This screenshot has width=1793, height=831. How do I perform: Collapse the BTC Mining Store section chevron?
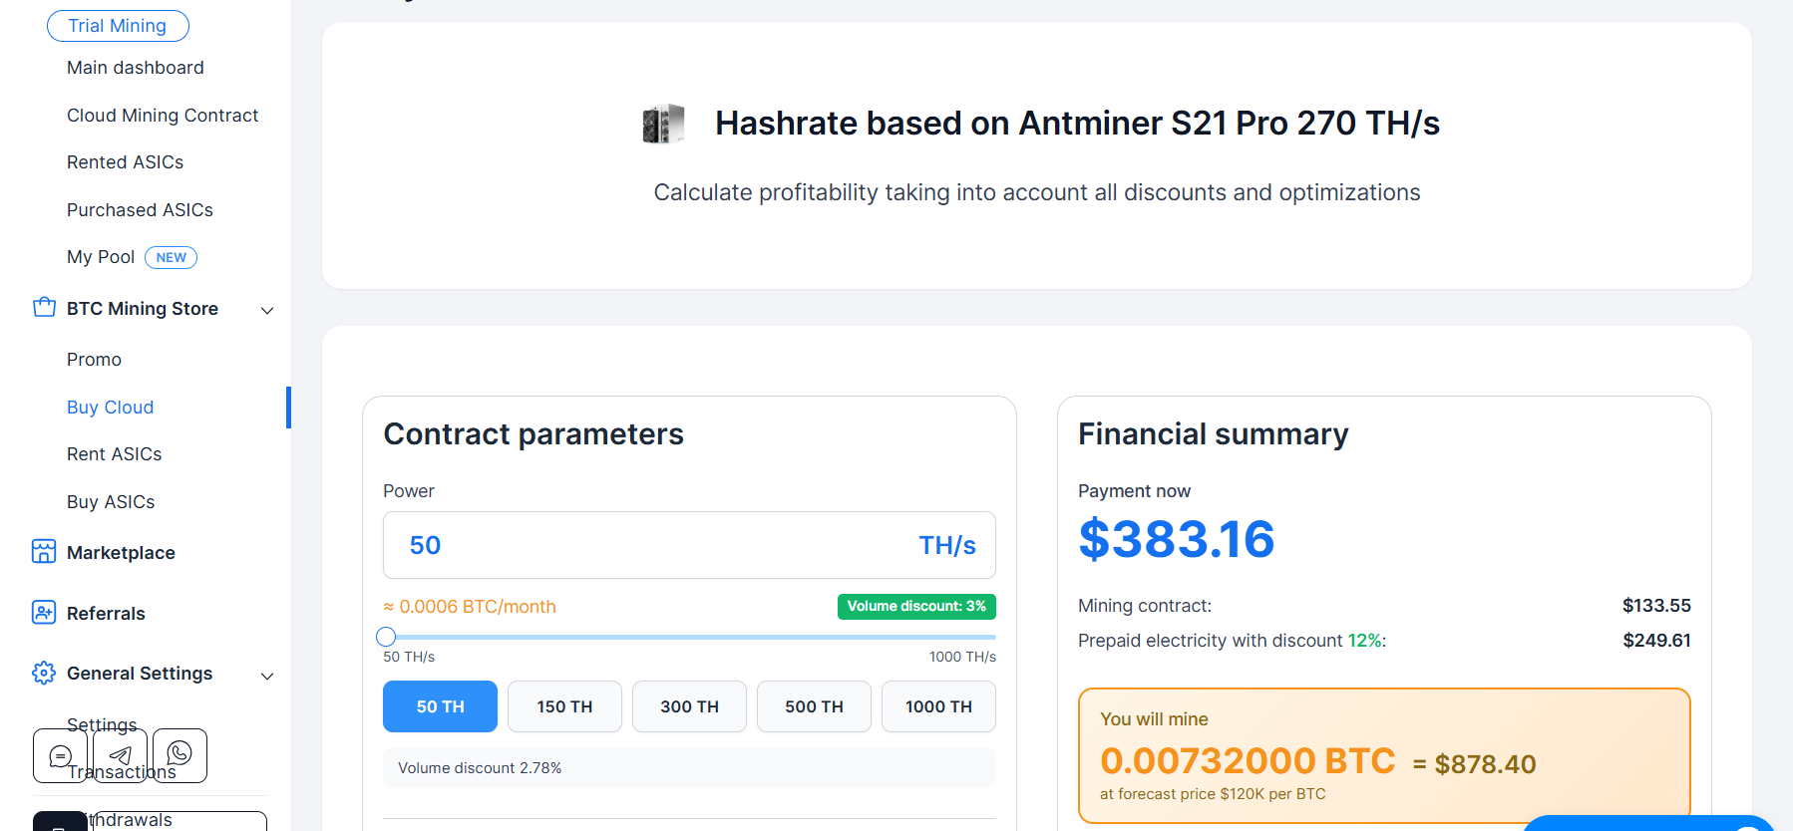267,310
